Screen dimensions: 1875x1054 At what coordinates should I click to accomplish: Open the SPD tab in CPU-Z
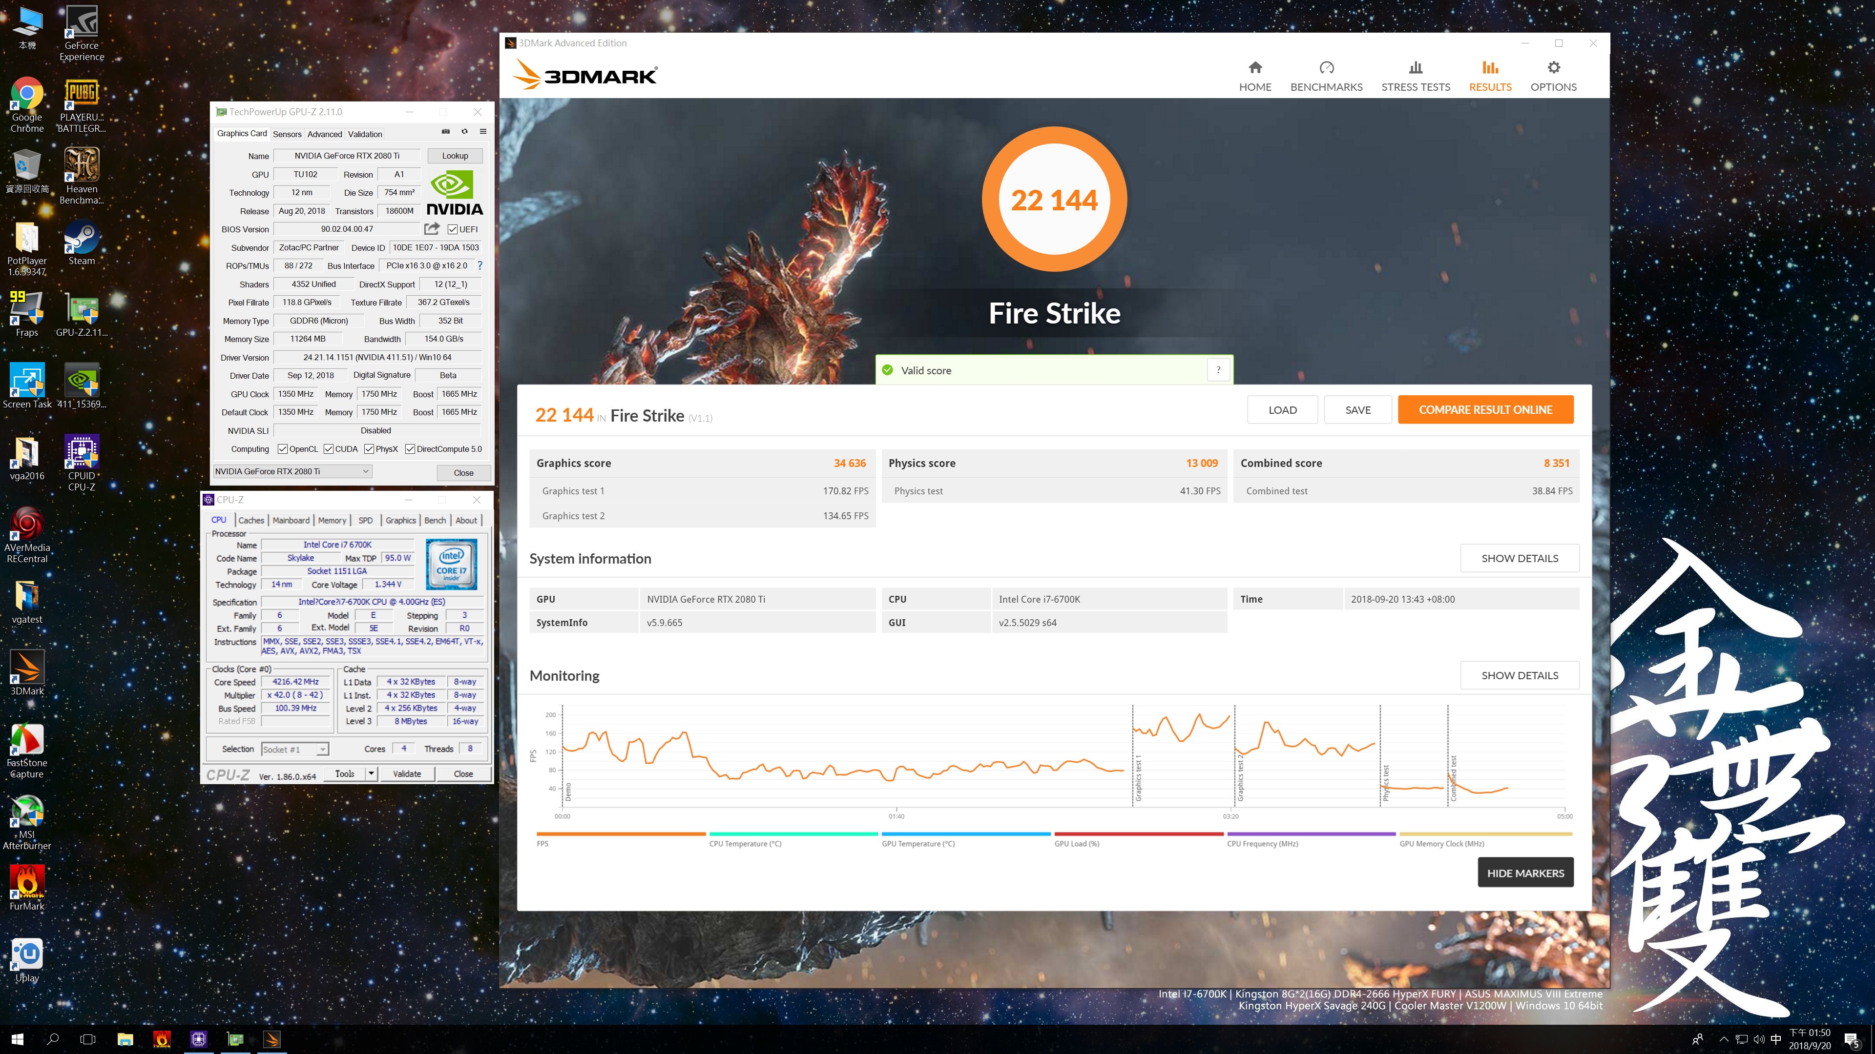click(365, 520)
